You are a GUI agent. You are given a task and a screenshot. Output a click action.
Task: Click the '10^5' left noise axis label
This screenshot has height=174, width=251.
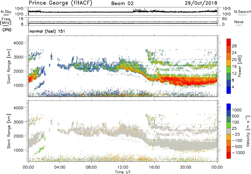click(x=19, y=9)
